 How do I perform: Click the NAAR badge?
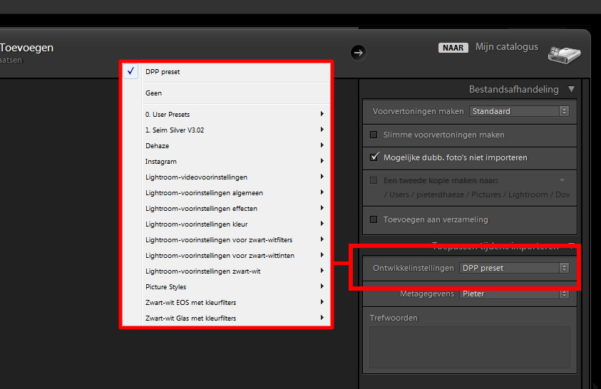pyautogui.click(x=453, y=48)
